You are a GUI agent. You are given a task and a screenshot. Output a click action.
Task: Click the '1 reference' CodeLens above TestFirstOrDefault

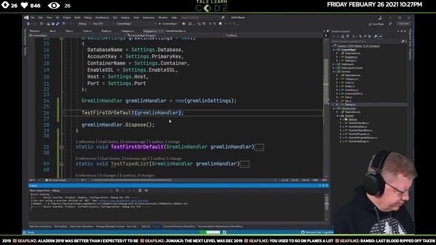coord(85,142)
